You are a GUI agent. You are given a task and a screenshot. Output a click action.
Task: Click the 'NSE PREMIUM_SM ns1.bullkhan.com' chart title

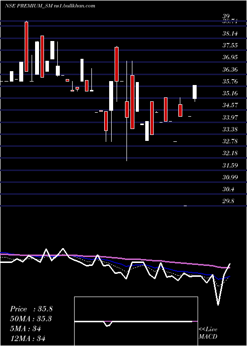(50, 6)
